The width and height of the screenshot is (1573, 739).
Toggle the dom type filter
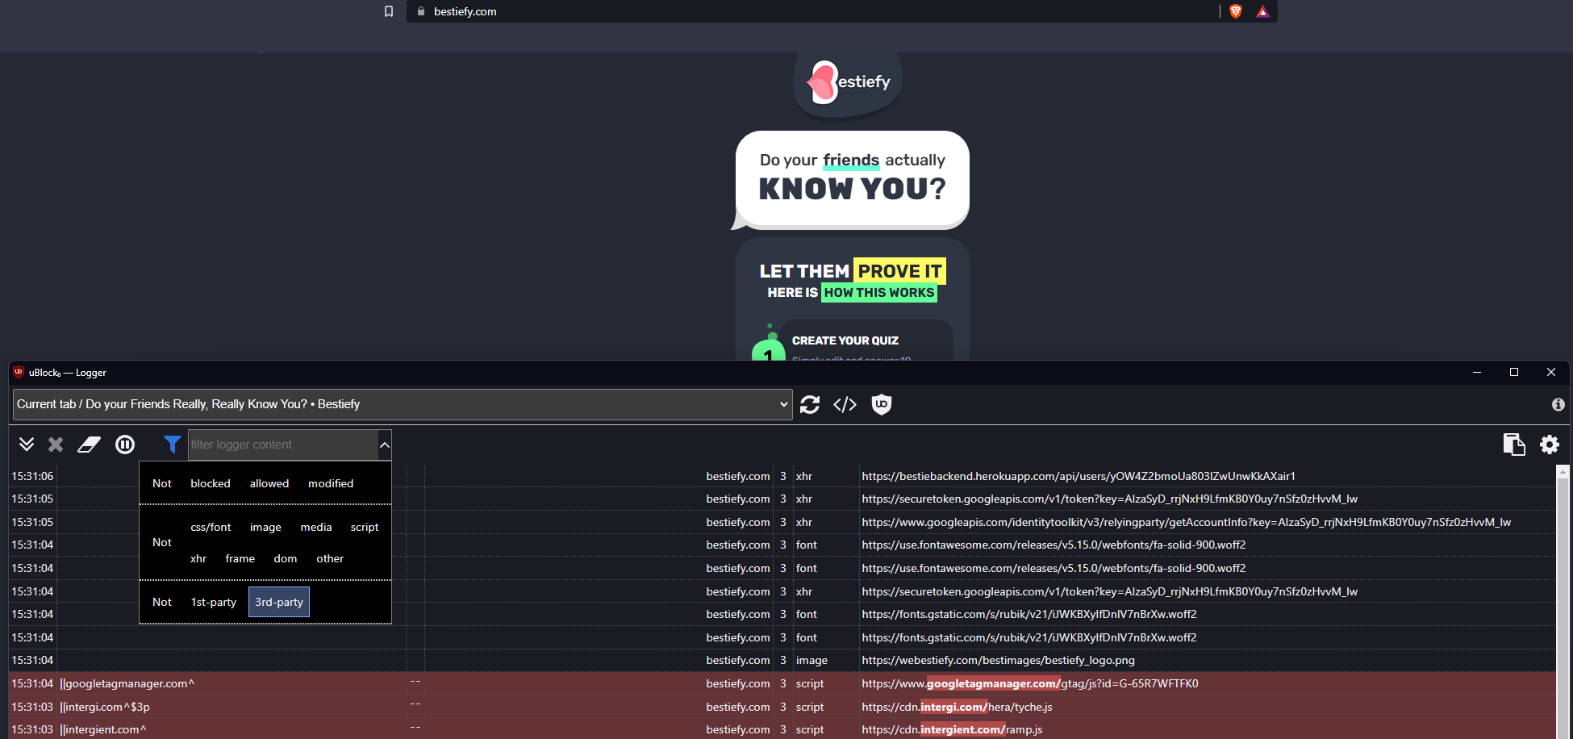[286, 558]
